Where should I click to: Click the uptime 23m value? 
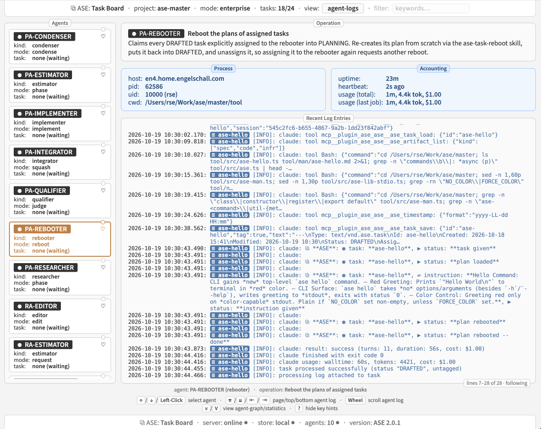(x=392, y=78)
